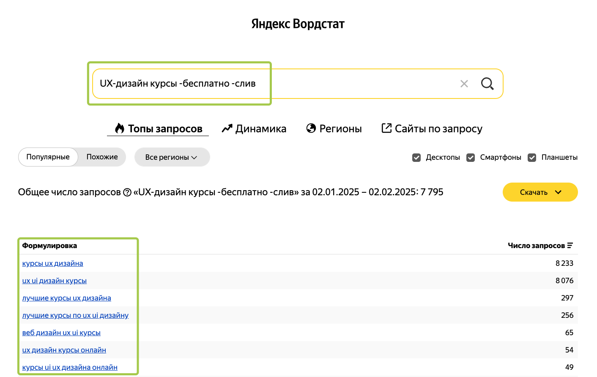Select the Топы запросов tab
Viewport: 597px width, 377px height.
pos(158,128)
